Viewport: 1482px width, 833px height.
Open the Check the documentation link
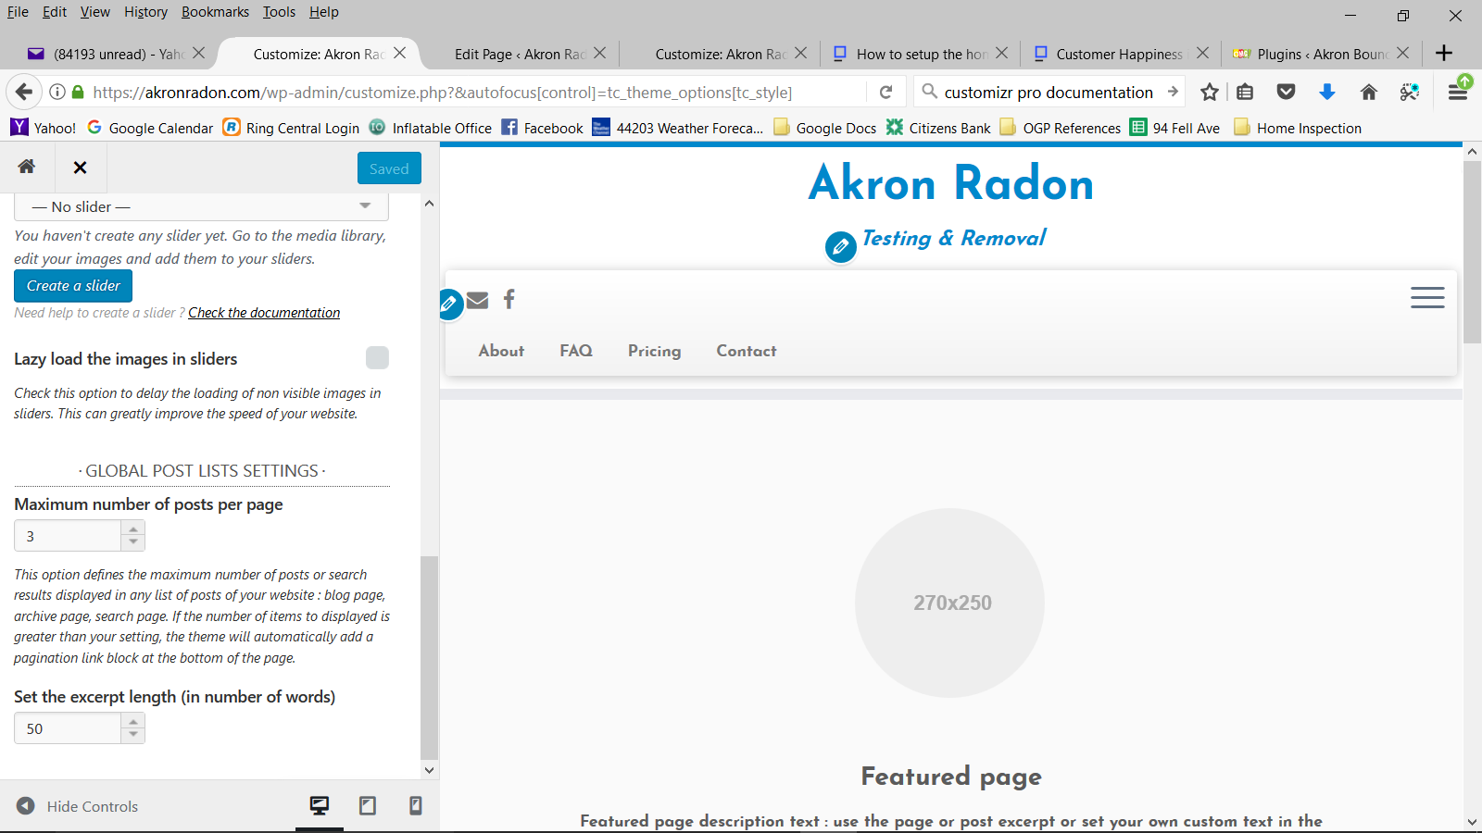click(264, 313)
